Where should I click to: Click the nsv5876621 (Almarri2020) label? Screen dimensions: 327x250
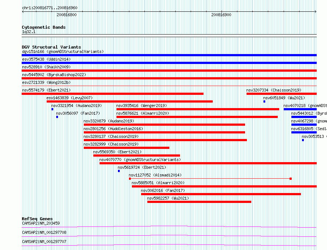(x=143, y=113)
